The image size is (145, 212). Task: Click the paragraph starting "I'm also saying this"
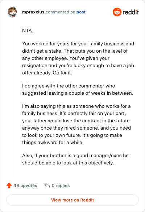76,124
